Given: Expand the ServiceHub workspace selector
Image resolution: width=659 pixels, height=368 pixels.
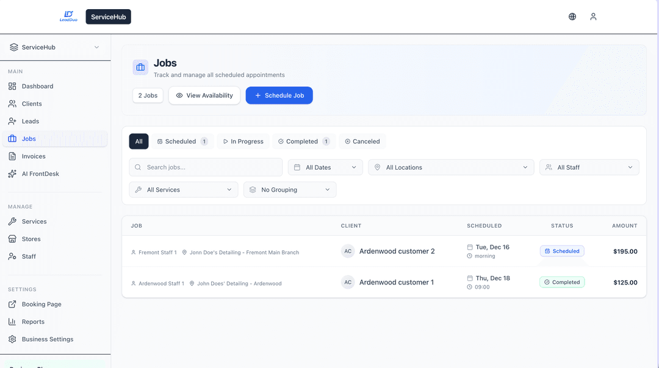Looking at the screenshot, I should tap(54, 47).
